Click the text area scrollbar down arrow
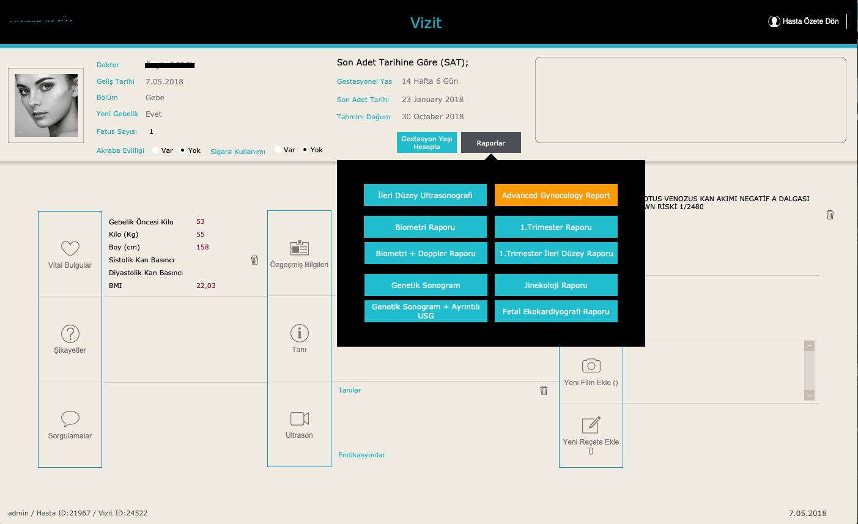This screenshot has height=524, width=858. 809,395
